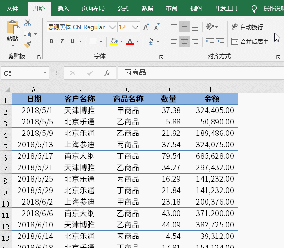
Task: Increase font size with large A icon
Action: (x=146, y=27)
